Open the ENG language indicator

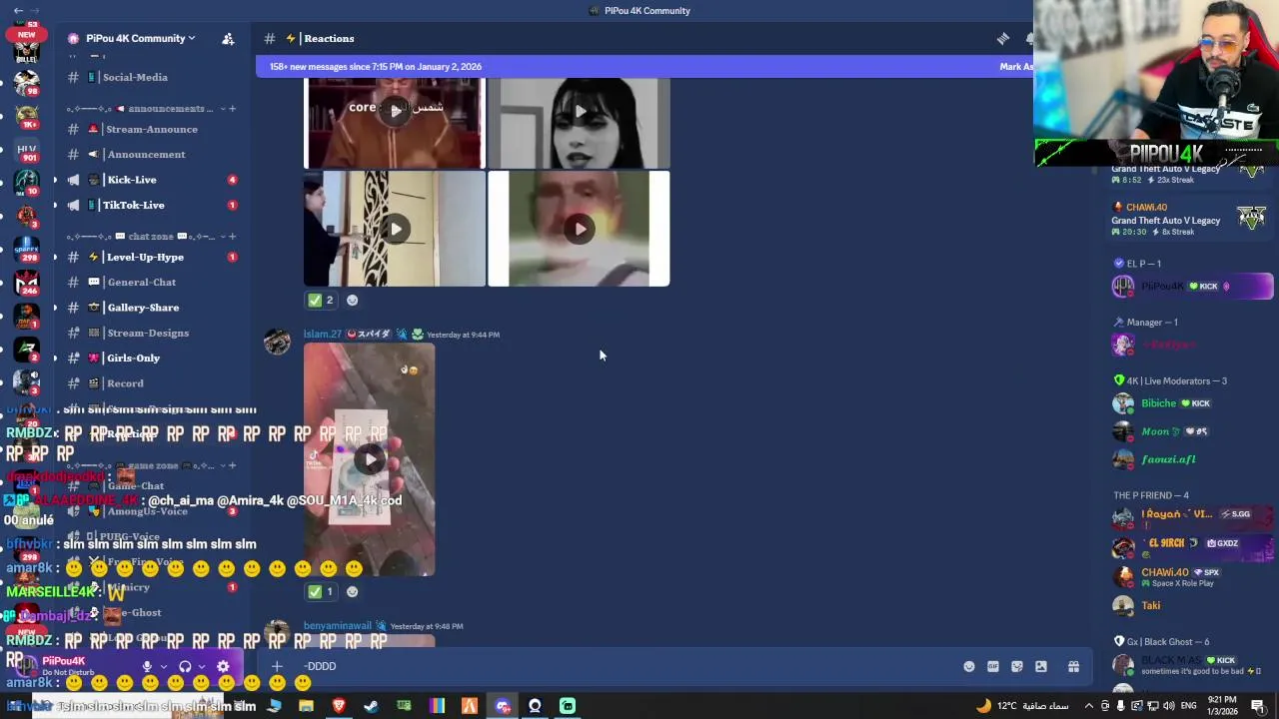click(x=1188, y=706)
